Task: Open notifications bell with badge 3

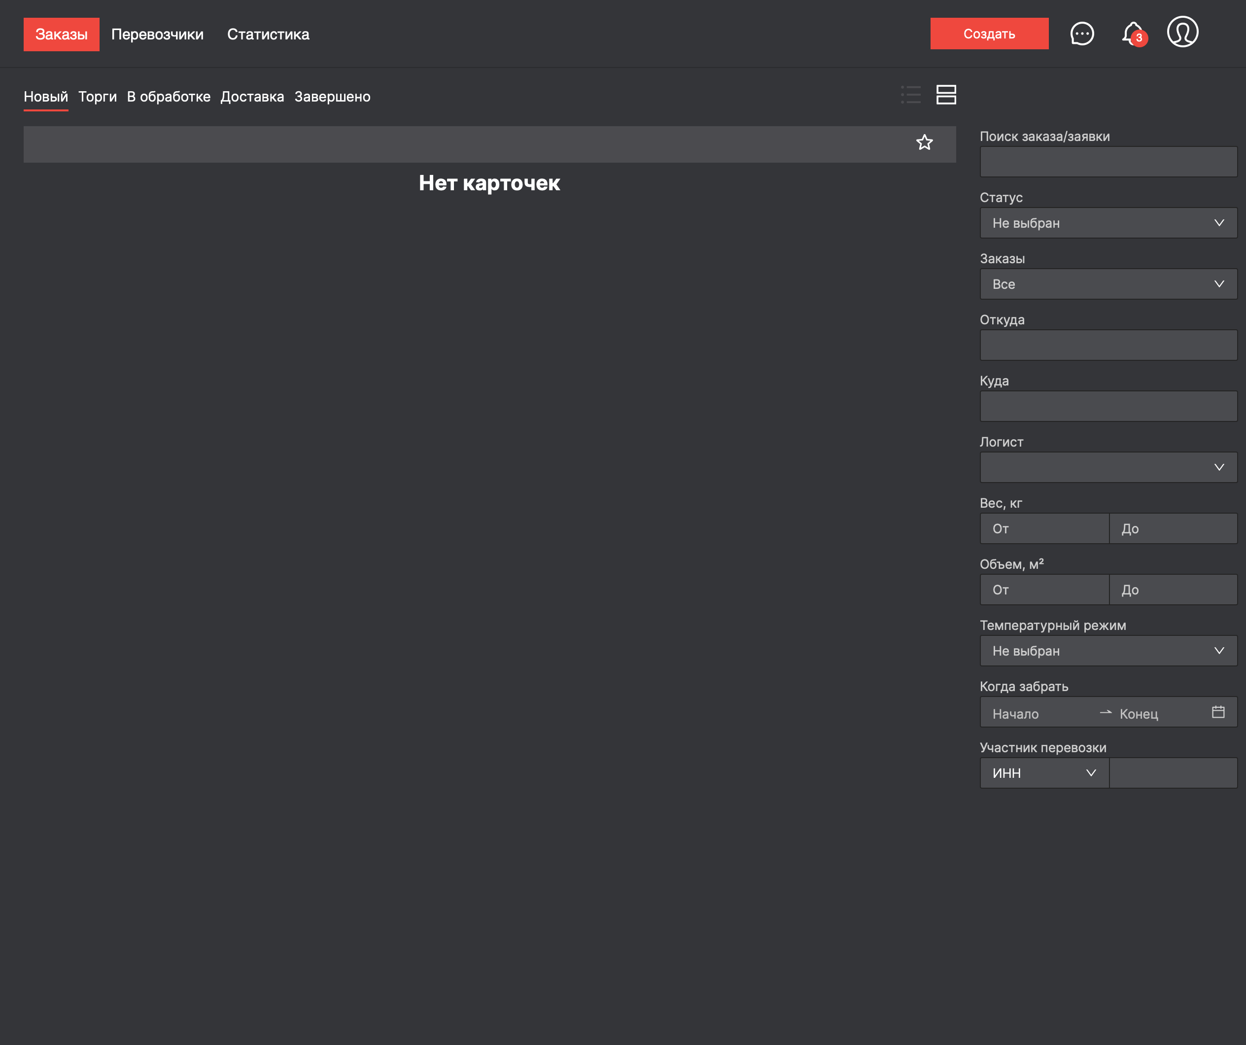Action: click(x=1133, y=34)
